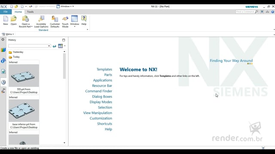Switch to the Tools tab

(x=30, y=12)
